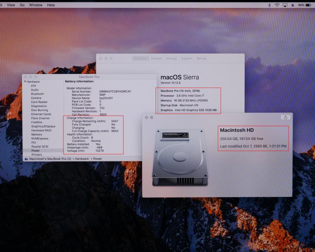Click the share button in Macintosh HD window
This screenshot has width=315, height=252.
point(285,117)
